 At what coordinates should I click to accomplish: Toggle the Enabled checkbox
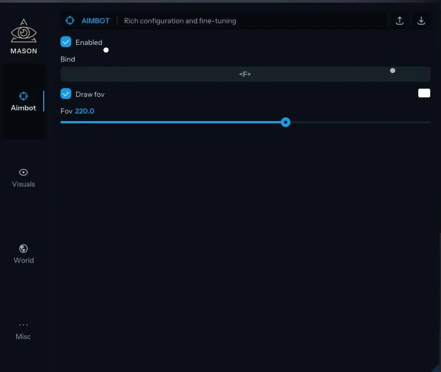(66, 42)
